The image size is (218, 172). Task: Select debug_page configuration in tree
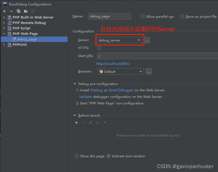[34, 39]
